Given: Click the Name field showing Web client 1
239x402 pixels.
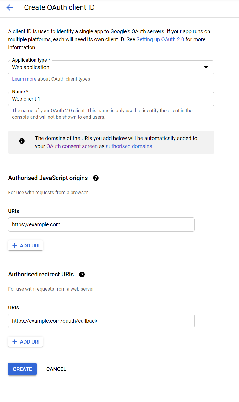Looking at the screenshot, I should [x=111, y=99].
